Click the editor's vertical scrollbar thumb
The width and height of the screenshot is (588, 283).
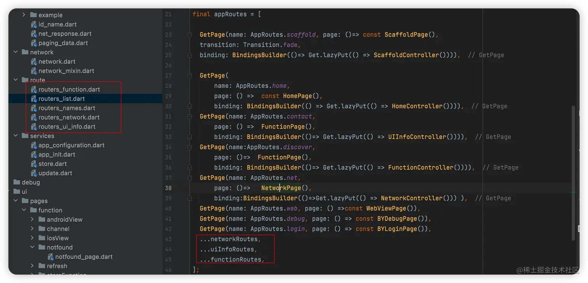pyautogui.click(x=573, y=173)
